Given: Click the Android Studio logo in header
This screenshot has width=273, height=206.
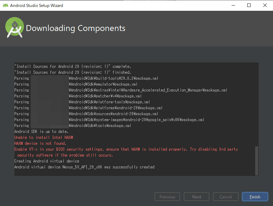Looking at the screenshot, I should 15,27.
